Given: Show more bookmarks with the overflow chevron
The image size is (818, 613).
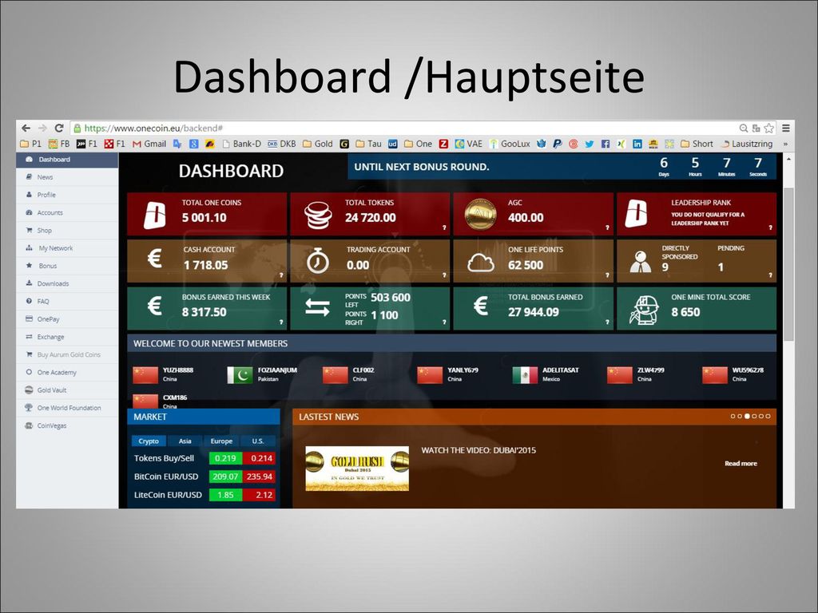Looking at the screenshot, I should 785,144.
